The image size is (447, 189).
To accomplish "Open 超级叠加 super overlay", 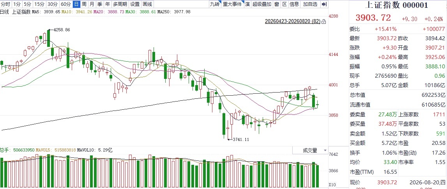I will (262, 4).
